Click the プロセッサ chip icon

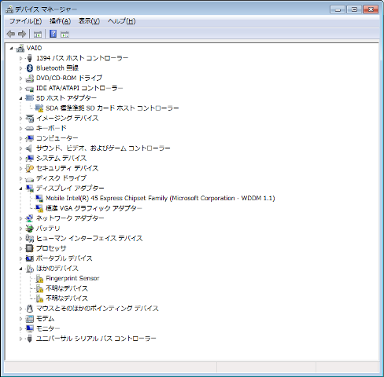30,248
